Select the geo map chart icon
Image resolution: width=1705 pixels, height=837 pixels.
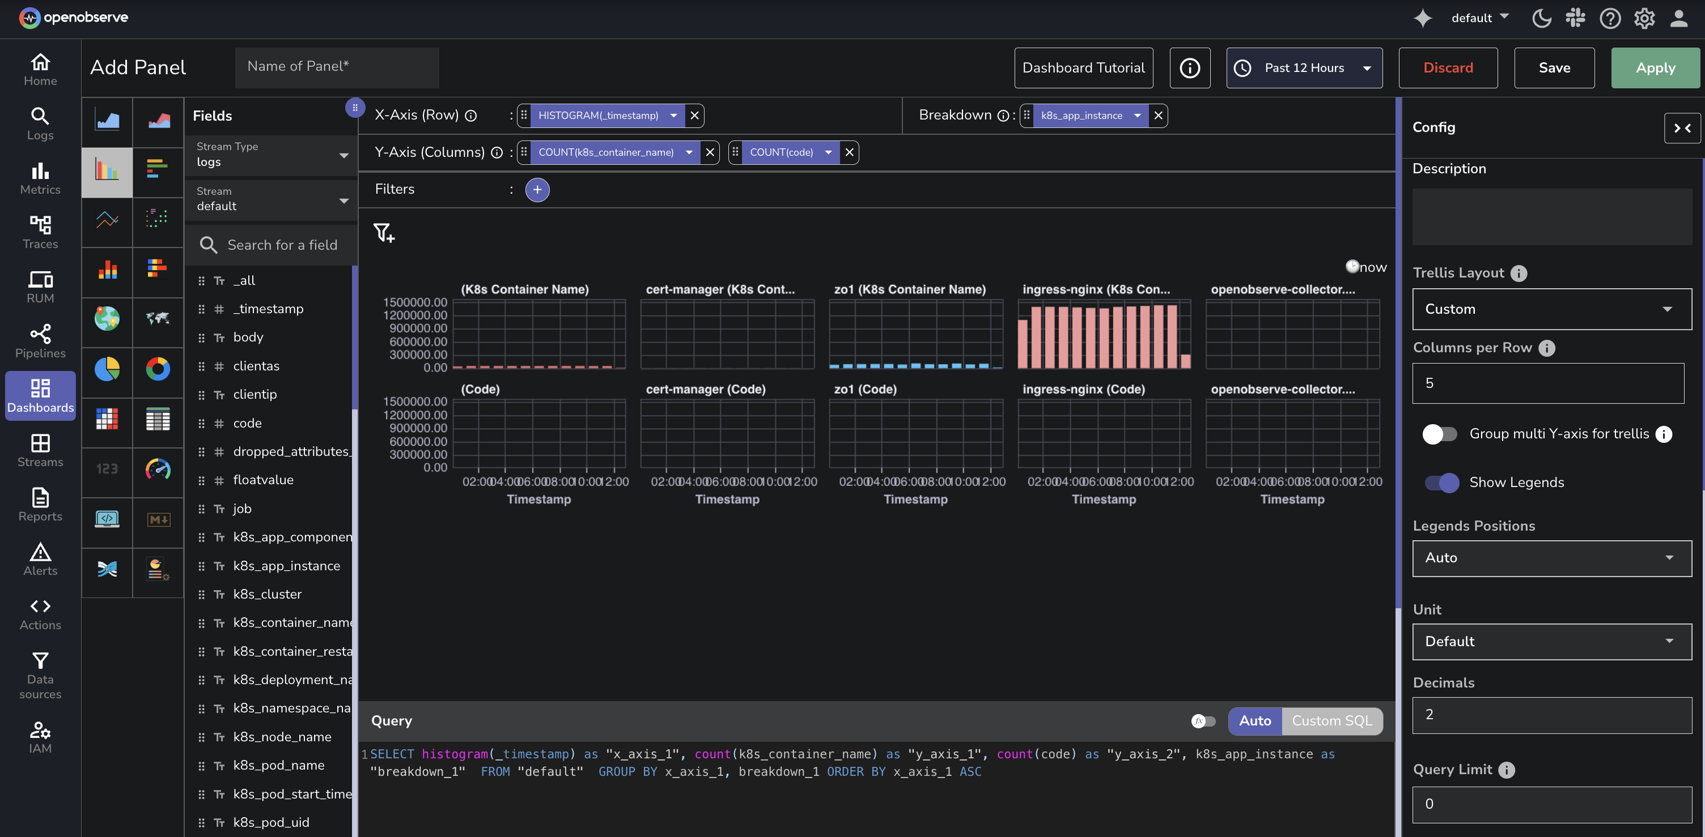coord(107,319)
